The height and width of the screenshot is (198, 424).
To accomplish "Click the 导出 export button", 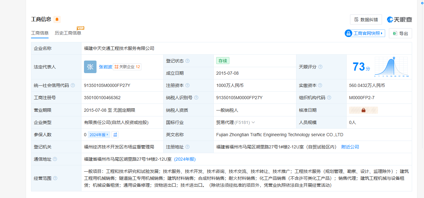I will [400, 33].
